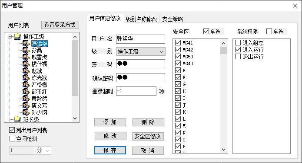This screenshot has height=163, width=302.
Task: Collapse the 操作工级 tree node
Action: 10,36
